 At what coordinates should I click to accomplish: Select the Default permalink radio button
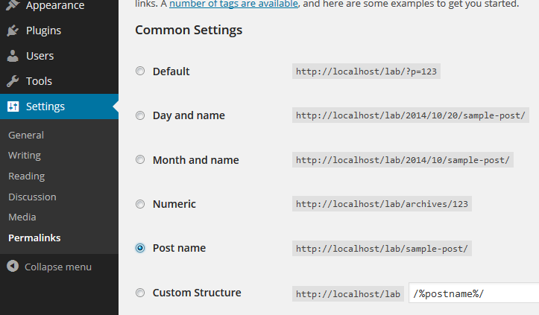click(140, 71)
